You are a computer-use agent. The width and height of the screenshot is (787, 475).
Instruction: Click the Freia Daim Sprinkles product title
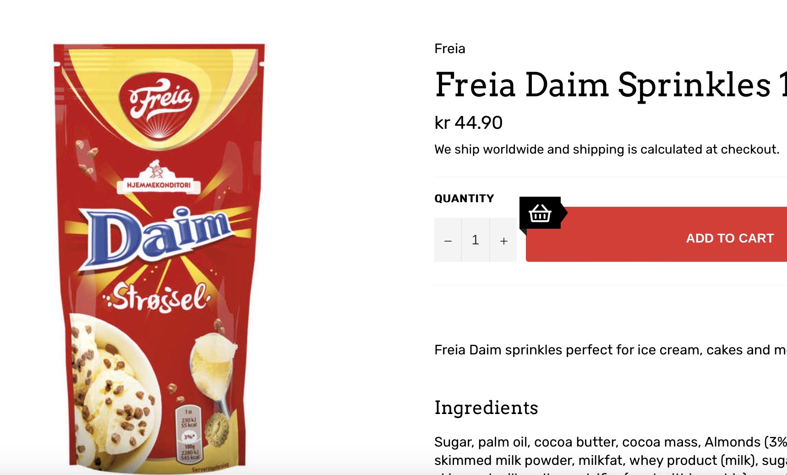coord(611,85)
